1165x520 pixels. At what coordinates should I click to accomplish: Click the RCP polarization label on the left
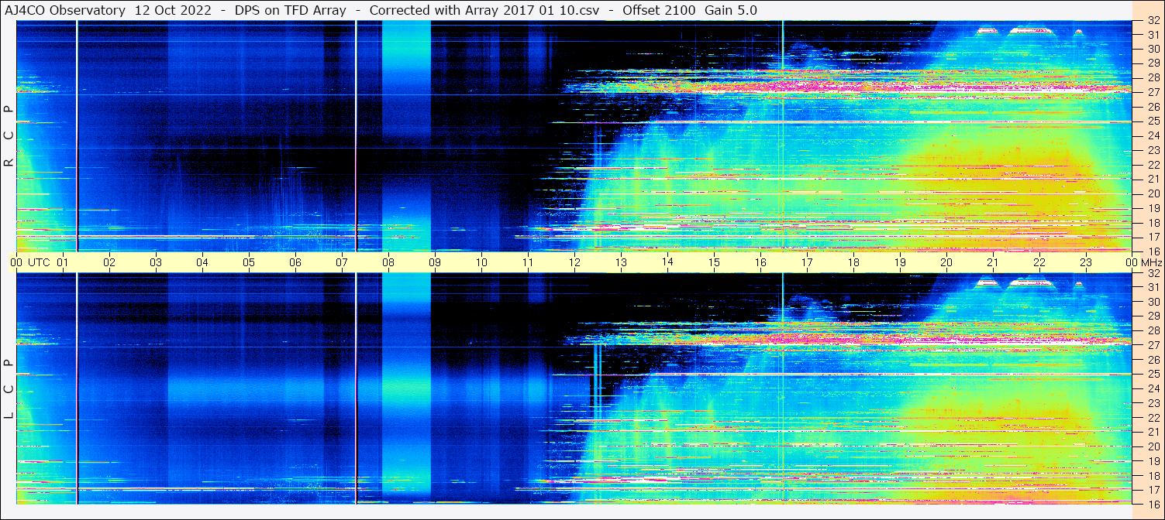click(9, 136)
